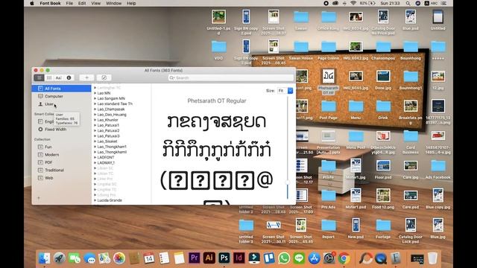Launch InDesign from the Dock
This screenshot has width=477, height=268.
click(x=239, y=258)
